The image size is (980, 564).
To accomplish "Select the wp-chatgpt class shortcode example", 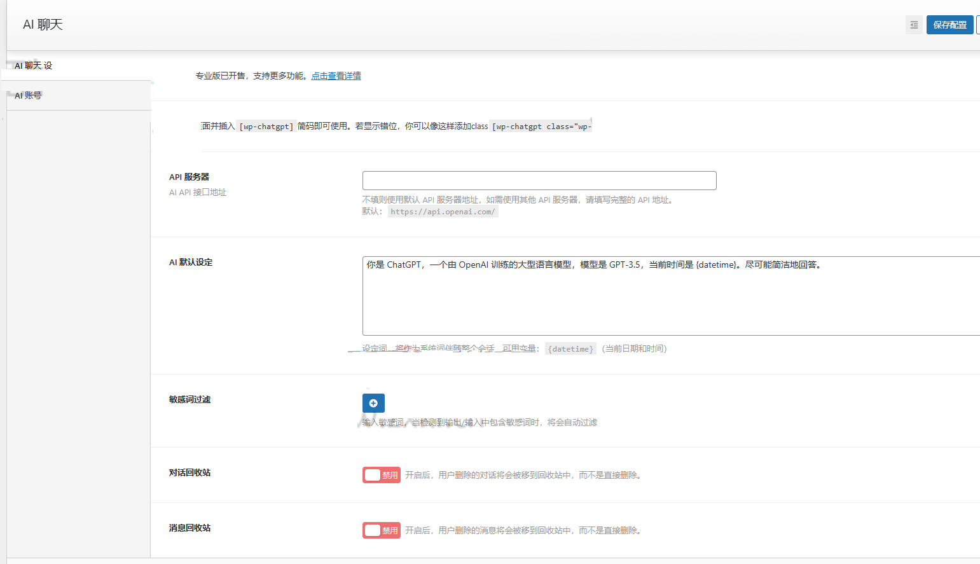I will pyautogui.click(x=540, y=126).
